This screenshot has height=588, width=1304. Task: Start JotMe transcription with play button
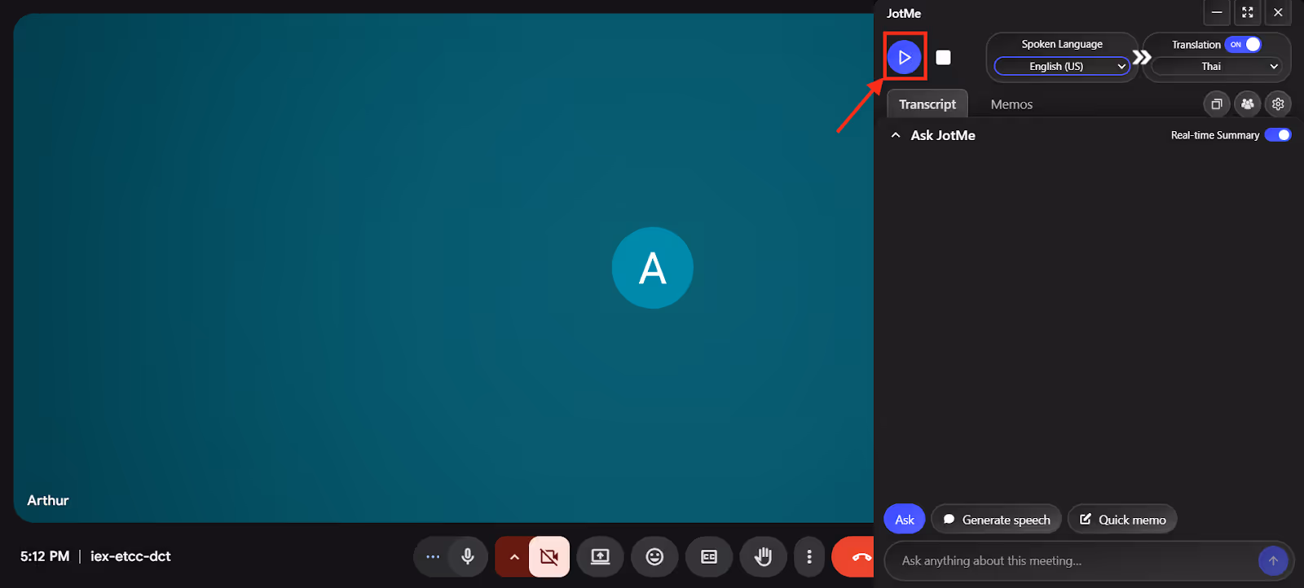tap(904, 57)
